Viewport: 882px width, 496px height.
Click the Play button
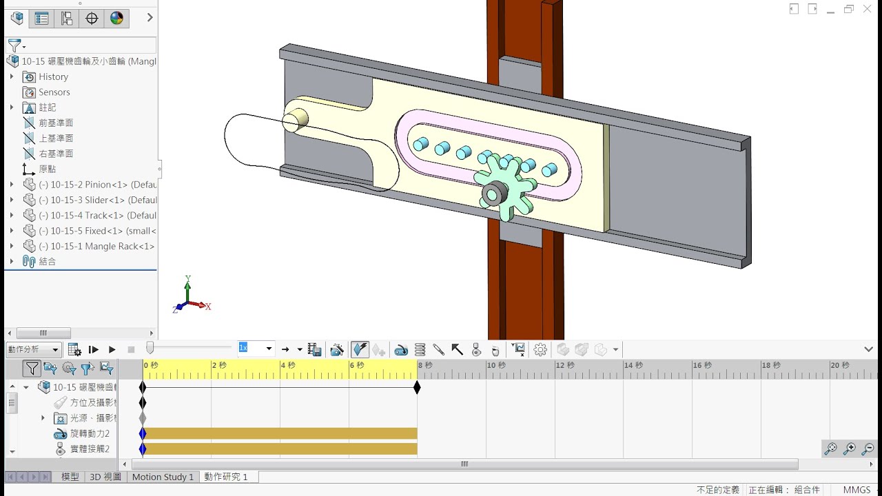[112, 350]
